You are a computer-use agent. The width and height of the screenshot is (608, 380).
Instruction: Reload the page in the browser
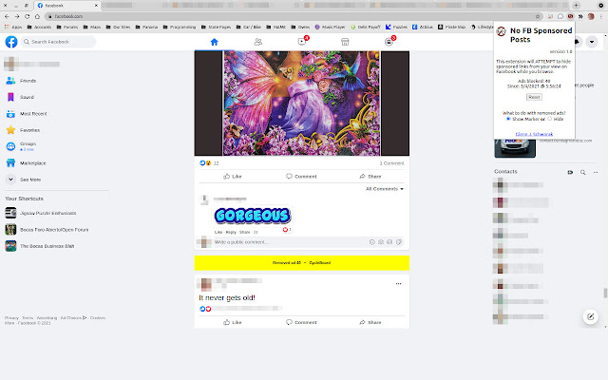tap(28, 16)
